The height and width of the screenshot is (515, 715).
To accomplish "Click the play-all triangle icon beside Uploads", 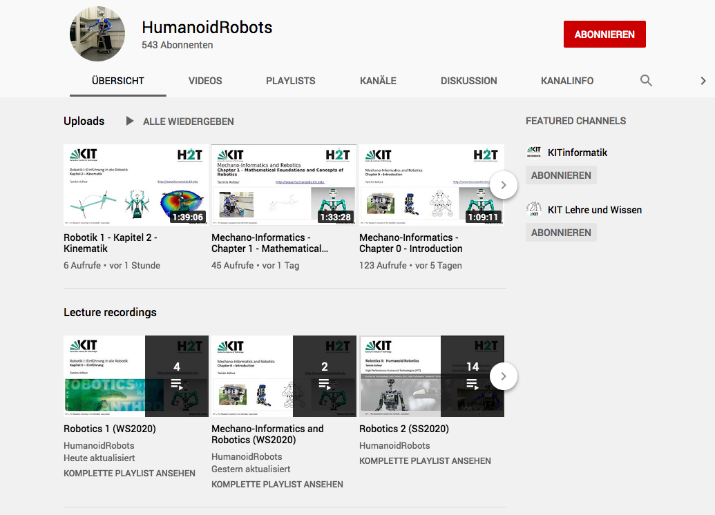I will (x=130, y=121).
